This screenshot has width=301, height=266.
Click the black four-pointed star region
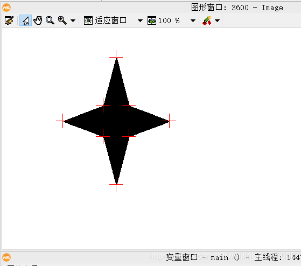(116, 121)
